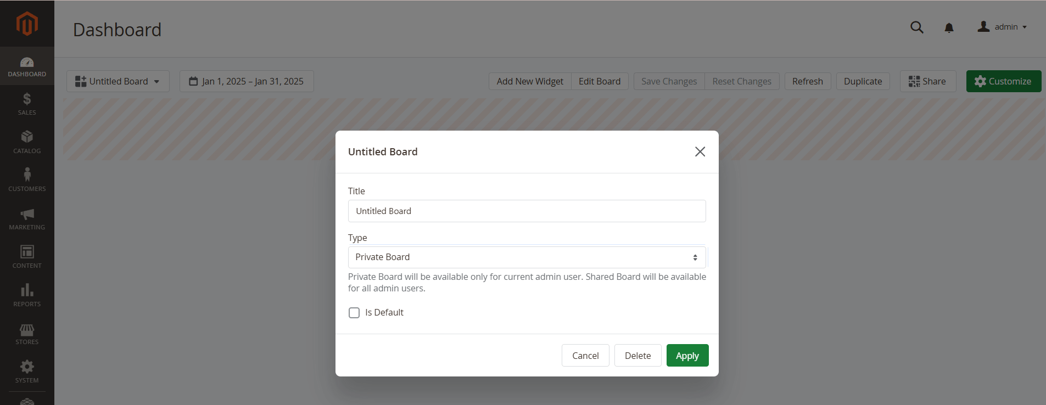This screenshot has width=1046, height=405.
Task: Open the Jan 1 – Jan 31 date range picker
Action: point(247,81)
